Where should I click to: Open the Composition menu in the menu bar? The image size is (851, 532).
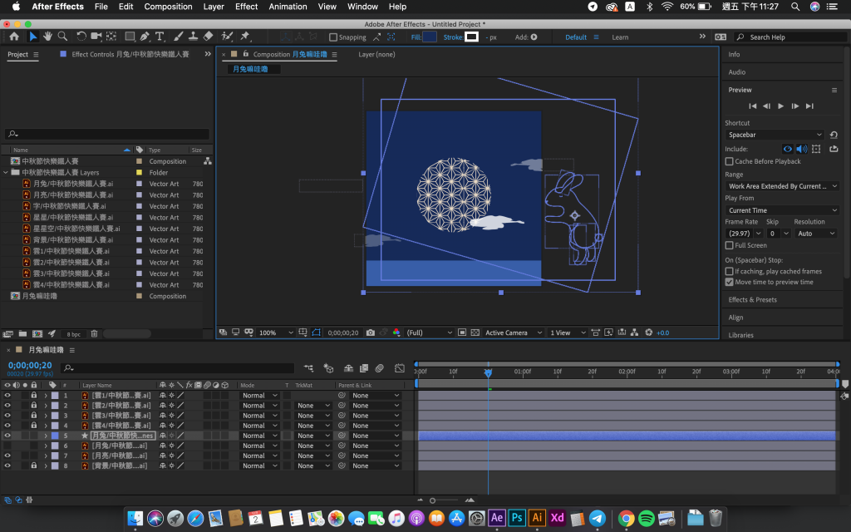[x=168, y=7]
